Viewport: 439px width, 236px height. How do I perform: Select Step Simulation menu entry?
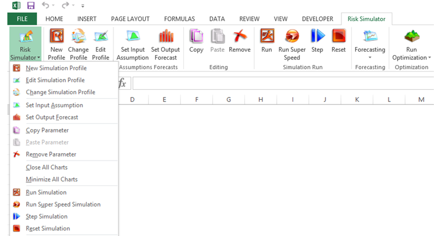64,217
